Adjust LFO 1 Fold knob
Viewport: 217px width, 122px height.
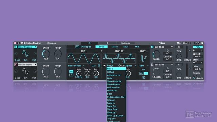pyautogui.click(x=96, y=73)
